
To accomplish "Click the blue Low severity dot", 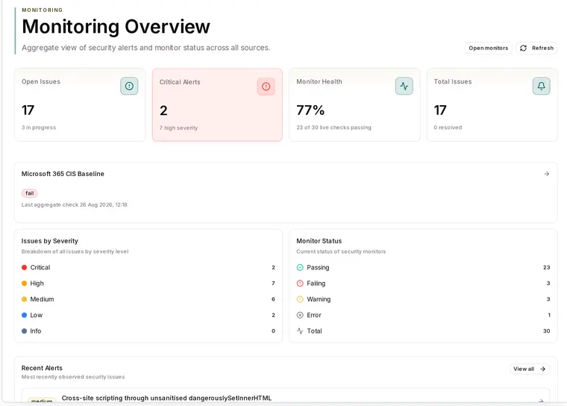I will 24,315.
